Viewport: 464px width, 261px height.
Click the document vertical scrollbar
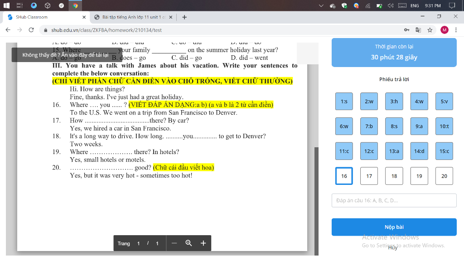click(316, 201)
